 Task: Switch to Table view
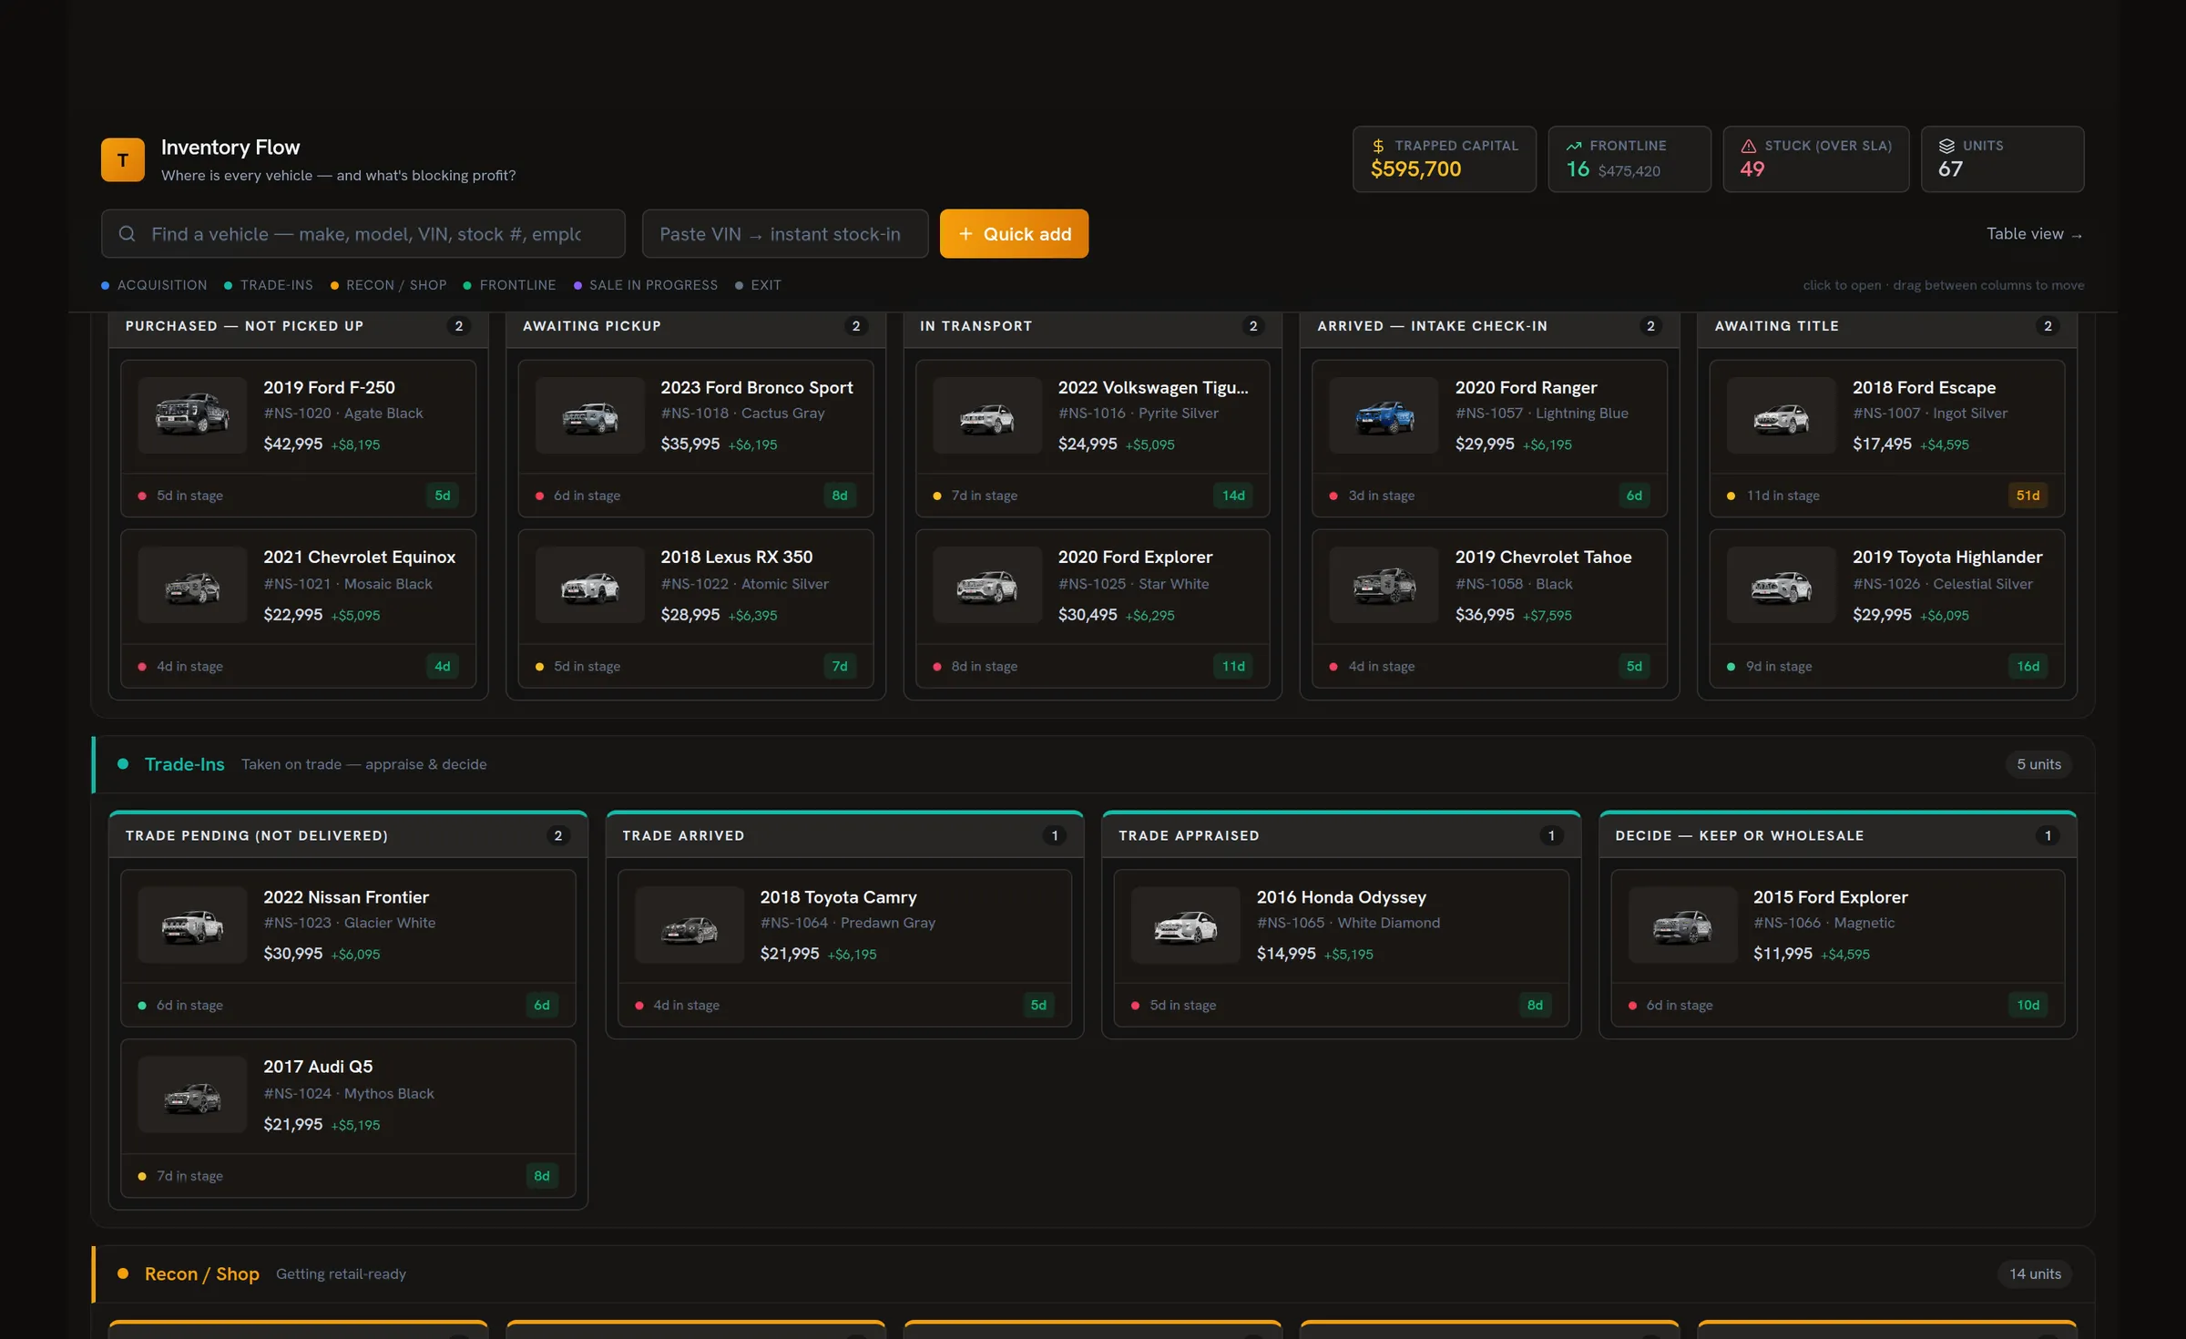pyautogui.click(x=2034, y=234)
